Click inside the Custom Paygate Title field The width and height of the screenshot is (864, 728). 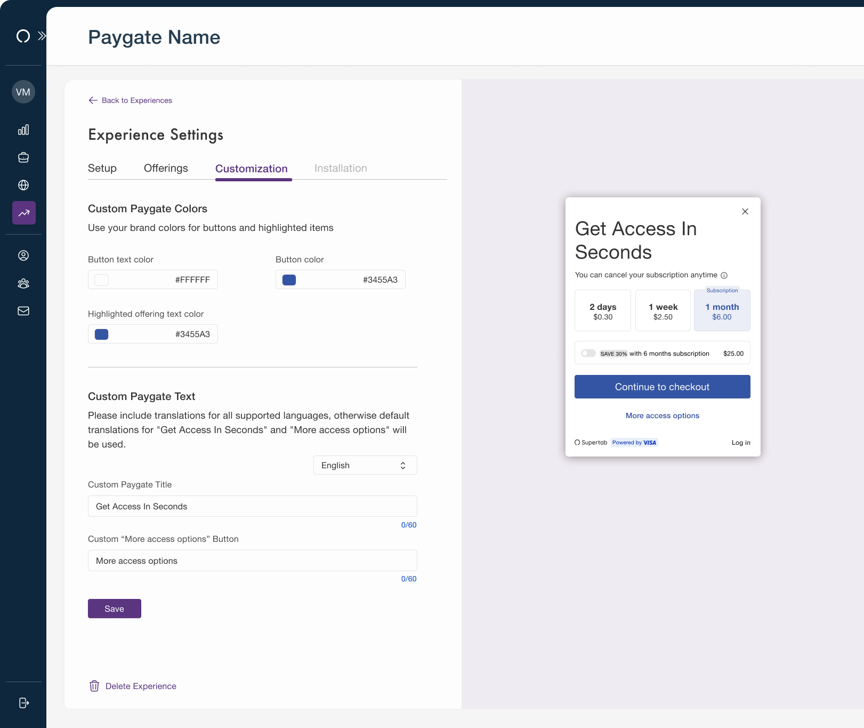pyautogui.click(x=252, y=506)
